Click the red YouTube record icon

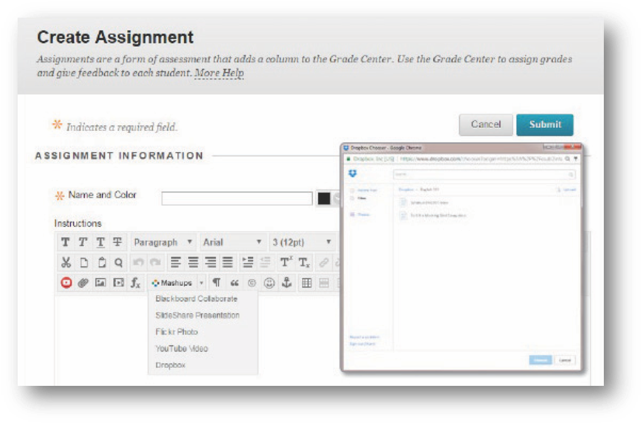click(66, 283)
